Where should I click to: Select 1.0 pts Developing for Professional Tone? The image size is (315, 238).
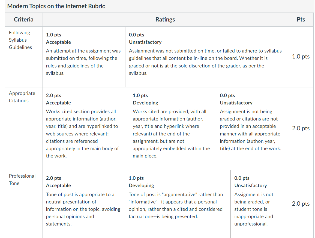tap(178, 204)
